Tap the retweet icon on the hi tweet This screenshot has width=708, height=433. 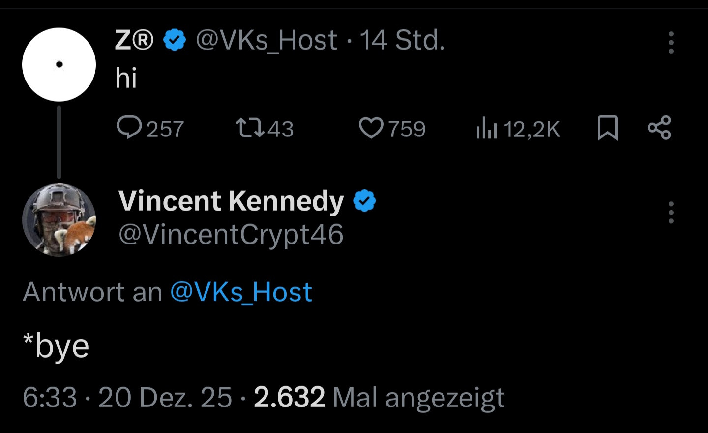[251, 128]
